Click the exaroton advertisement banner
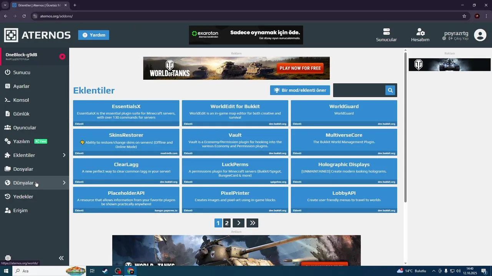This screenshot has width=492, height=276. pos(246,35)
